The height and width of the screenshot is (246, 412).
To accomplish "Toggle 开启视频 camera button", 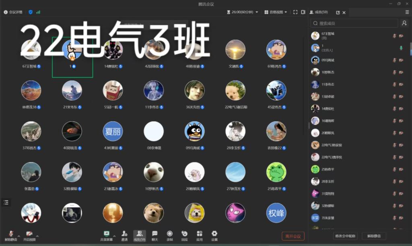I will point(29,236).
